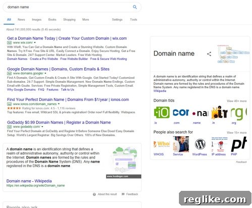252x208 pixels.
Task: Click the snippet Feedback flag icon
Action: (123, 194)
